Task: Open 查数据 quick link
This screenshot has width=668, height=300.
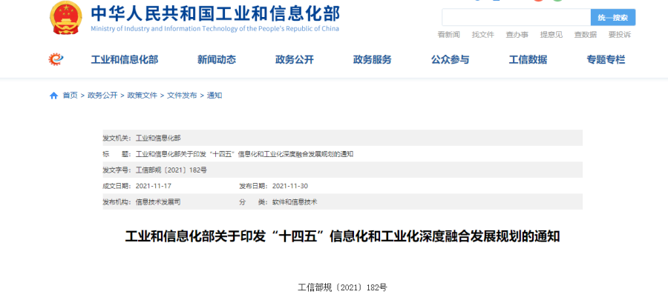Action: pos(586,35)
